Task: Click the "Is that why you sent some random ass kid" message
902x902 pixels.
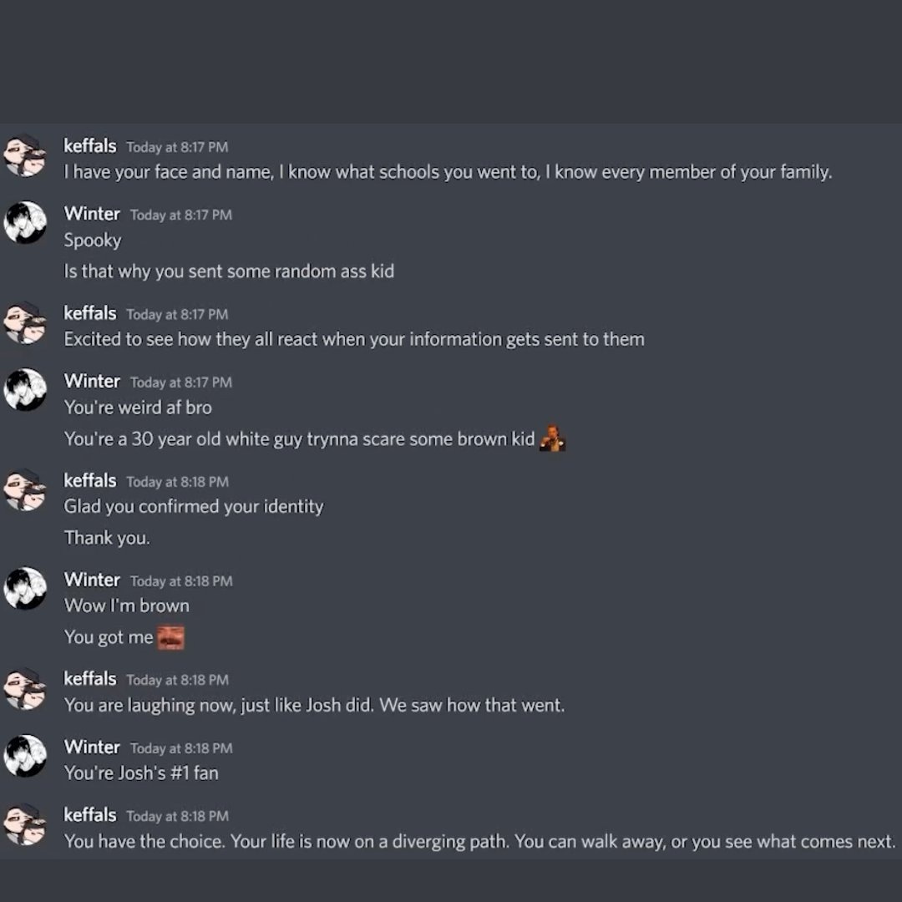Action: coord(227,271)
